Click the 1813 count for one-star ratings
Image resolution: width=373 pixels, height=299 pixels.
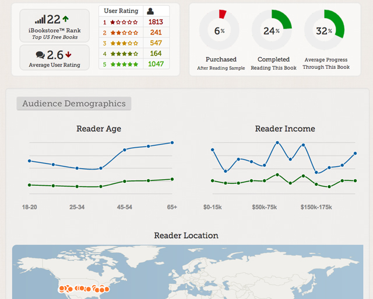(x=156, y=22)
